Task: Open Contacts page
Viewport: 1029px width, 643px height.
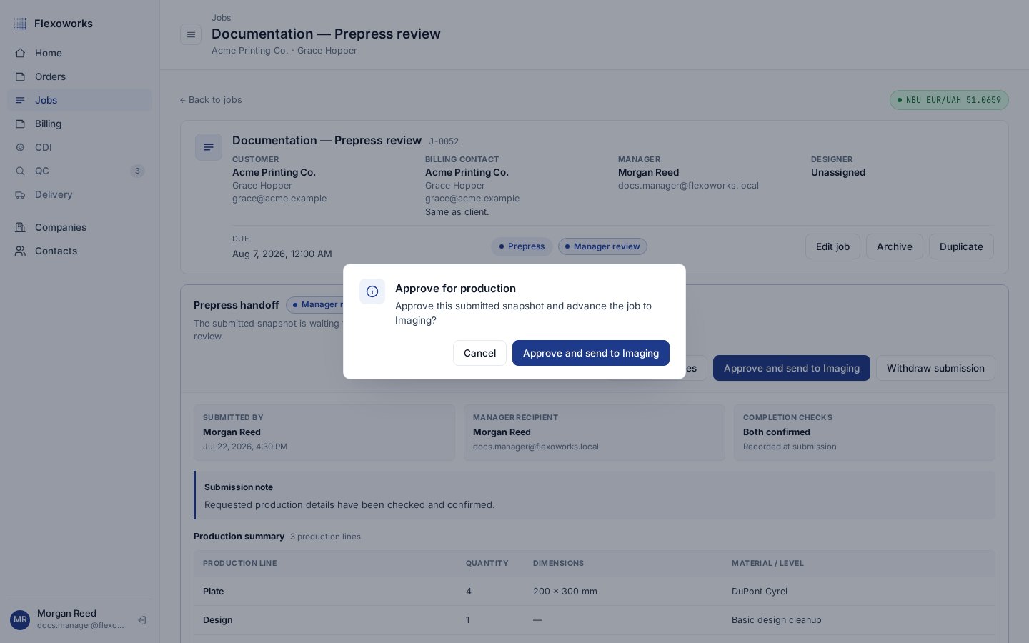Action: [79, 251]
